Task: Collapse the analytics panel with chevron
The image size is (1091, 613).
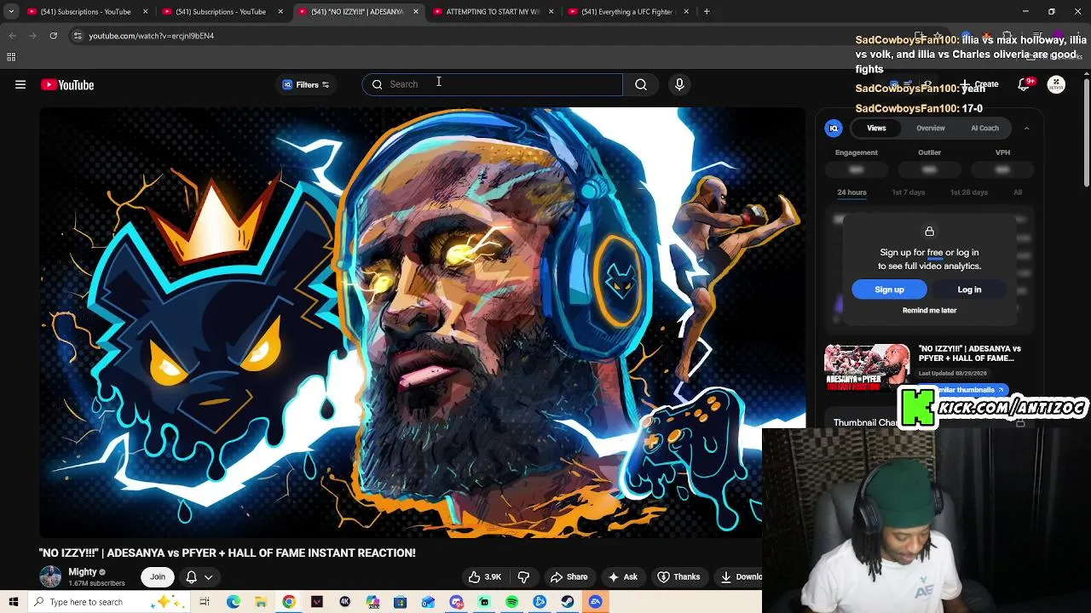Action: [x=1026, y=128]
